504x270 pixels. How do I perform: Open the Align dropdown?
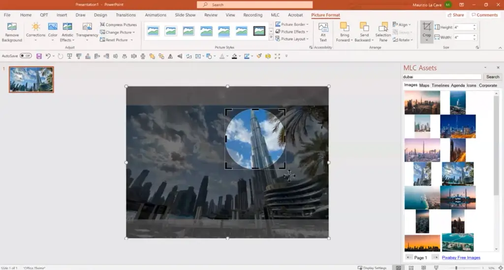[402, 25]
